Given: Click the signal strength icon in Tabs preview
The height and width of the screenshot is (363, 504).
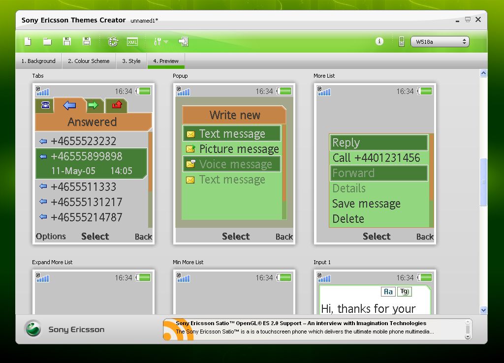Looking at the screenshot, I should coord(43,91).
